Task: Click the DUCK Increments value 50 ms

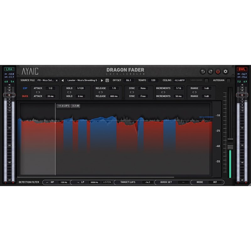Action: [x=179, y=96]
